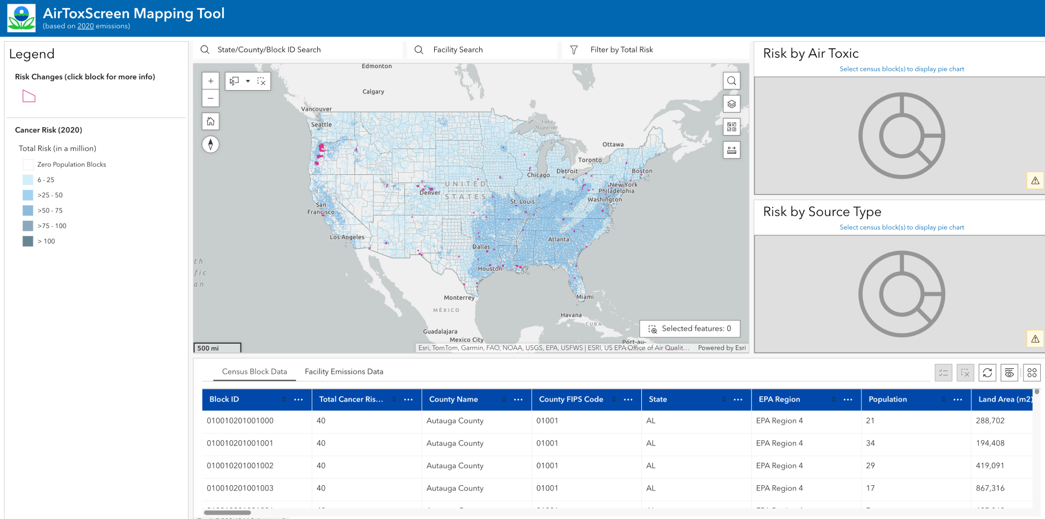Open Population column options menu
Viewport: 1045px width, 519px height.
click(958, 399)
